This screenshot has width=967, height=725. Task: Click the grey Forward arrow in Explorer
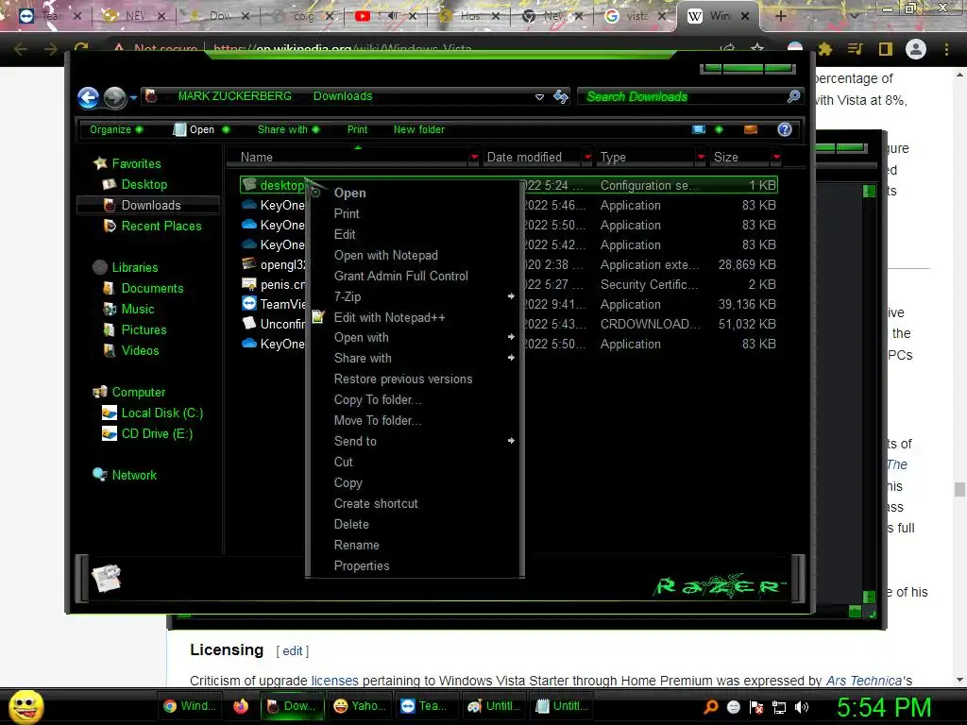tap(114, 97)
